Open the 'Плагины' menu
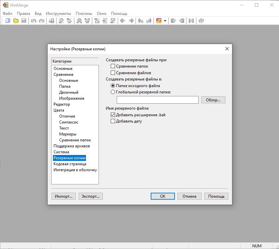Viewport: 279px width, 249px height. [84, 14]
